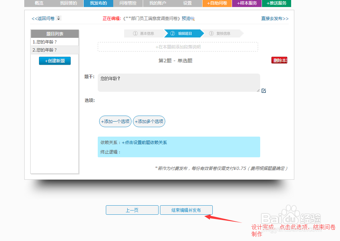The height and width of the screenshot is (241, 340).
Task: Open the 概览 navigation tab
Action: [39, 4]
